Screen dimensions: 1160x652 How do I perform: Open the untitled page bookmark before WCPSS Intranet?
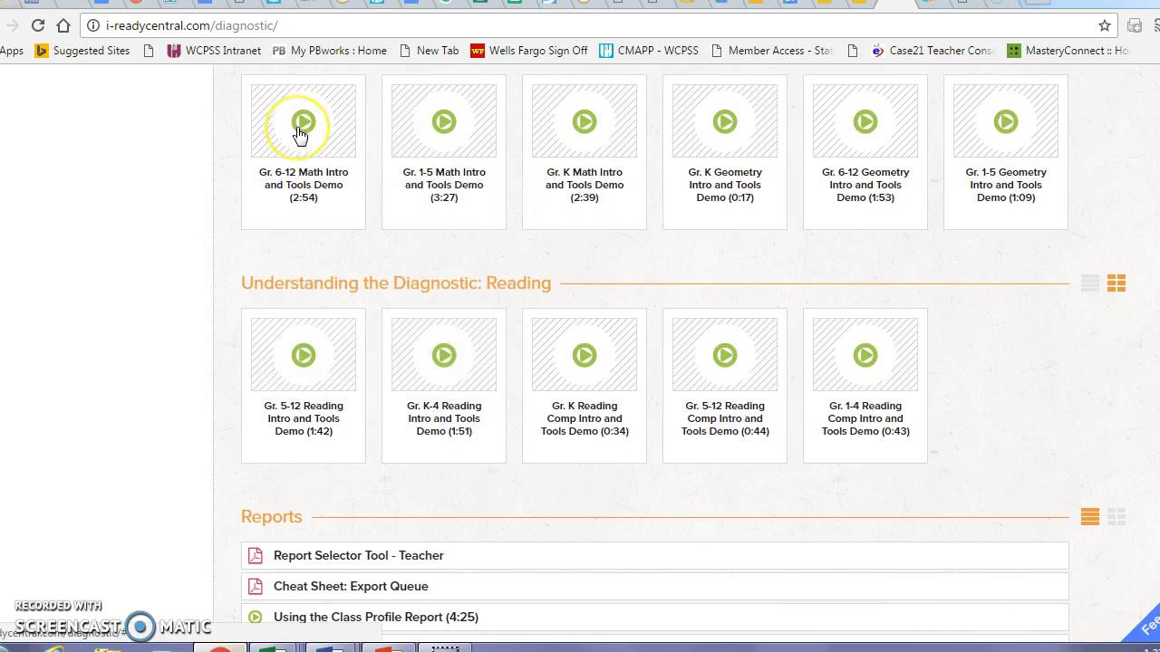[x=149, y=51]
